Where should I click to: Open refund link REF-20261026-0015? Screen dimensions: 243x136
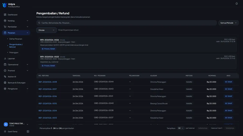48,103
